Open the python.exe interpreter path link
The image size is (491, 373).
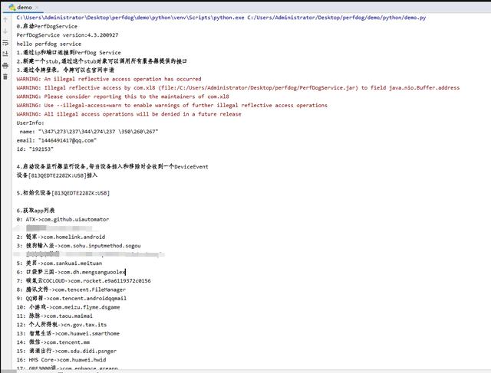point(130,18)
